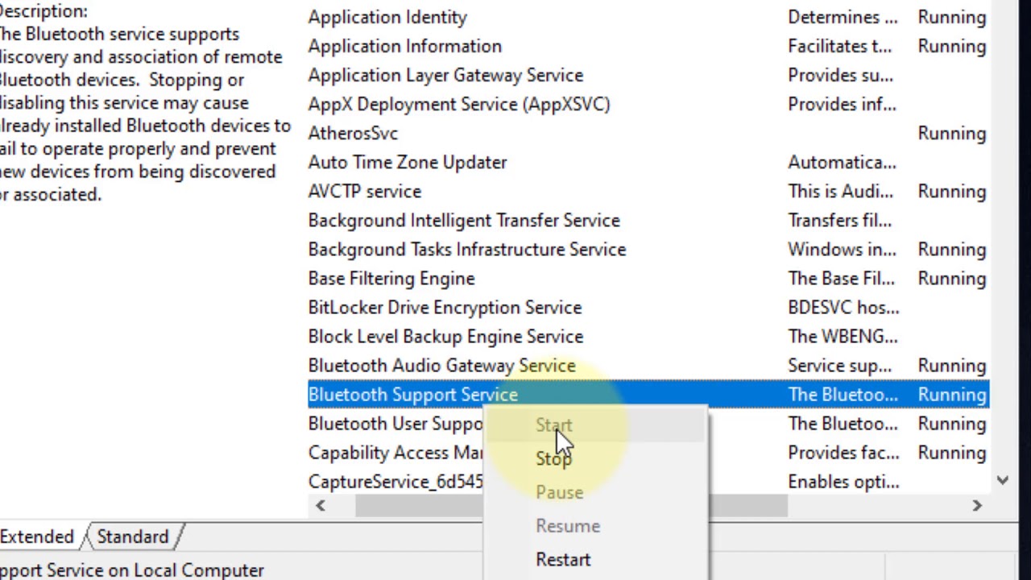Click the greyed Resume menu entry
The width and height of the screenshot is (1031, 580).
click(568, 526)
